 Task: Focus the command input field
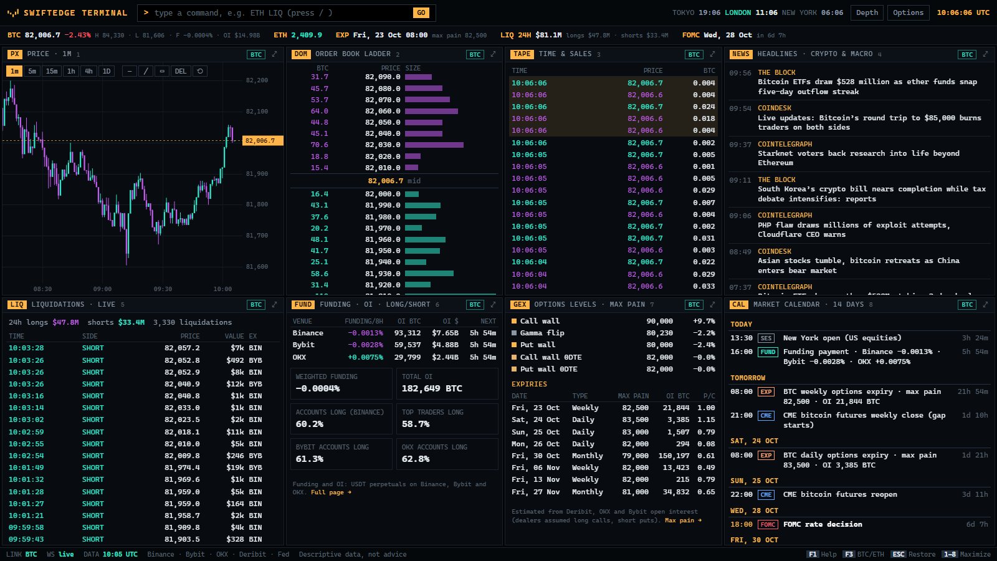coord(280,12)
